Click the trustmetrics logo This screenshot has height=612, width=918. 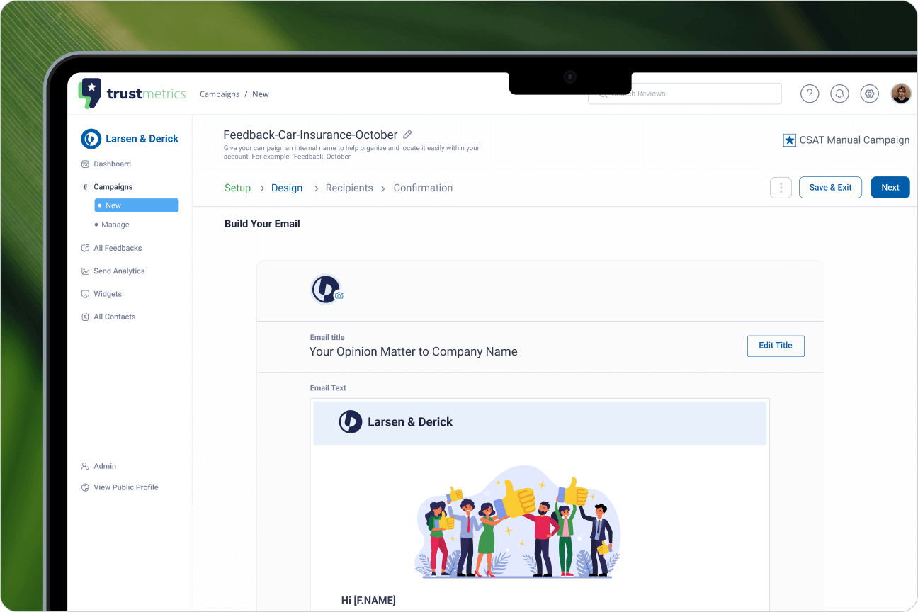click(x=132, y=93)
